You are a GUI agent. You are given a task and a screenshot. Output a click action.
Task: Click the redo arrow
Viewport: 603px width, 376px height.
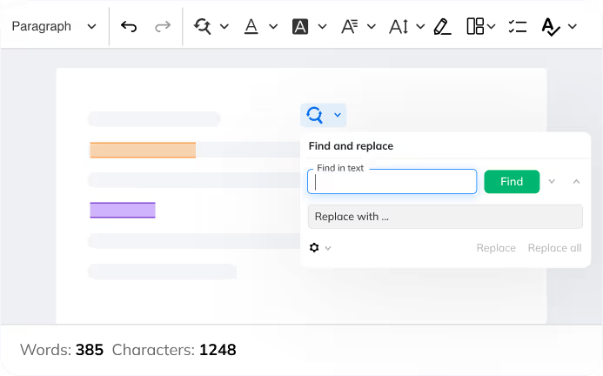(x=163, y=26)
